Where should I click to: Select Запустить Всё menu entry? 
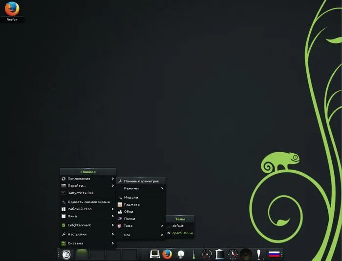pyautogui.click(x=88, y=193)
